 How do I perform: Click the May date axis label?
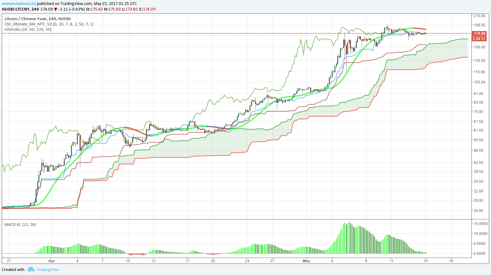click(306, 261)
